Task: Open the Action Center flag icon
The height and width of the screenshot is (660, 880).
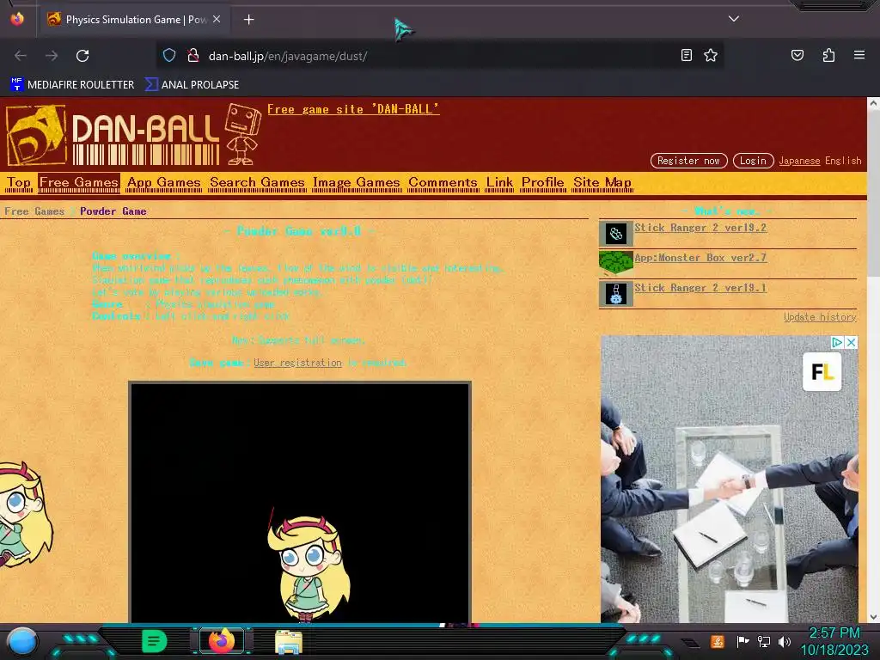Action: [743, 641]
